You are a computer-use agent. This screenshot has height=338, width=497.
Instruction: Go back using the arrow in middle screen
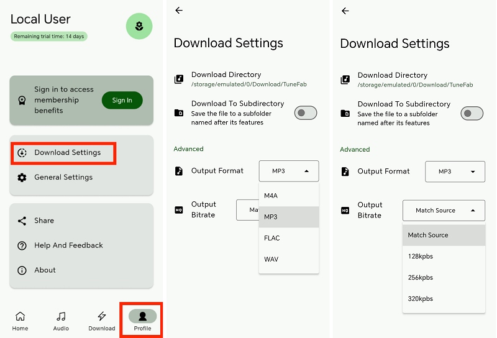click(x=179, y=11)
